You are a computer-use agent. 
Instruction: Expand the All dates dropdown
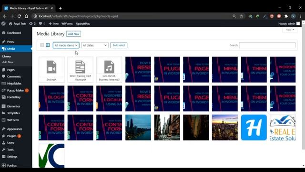95,45
